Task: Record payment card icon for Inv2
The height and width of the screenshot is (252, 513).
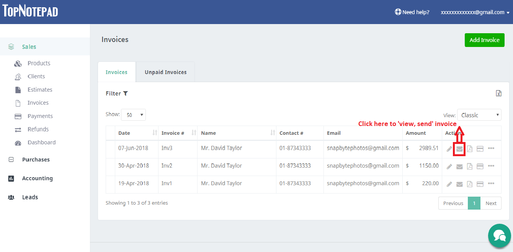Action: [x=480, y=166]
